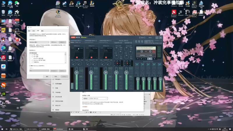Open the OBS Studio desktop shortcut
The image size is (233, 131).
pos(17,31)
